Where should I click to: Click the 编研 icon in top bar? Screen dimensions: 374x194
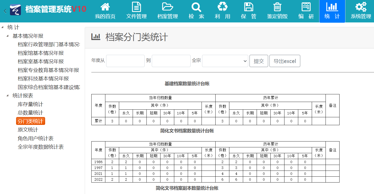point(306,7)
